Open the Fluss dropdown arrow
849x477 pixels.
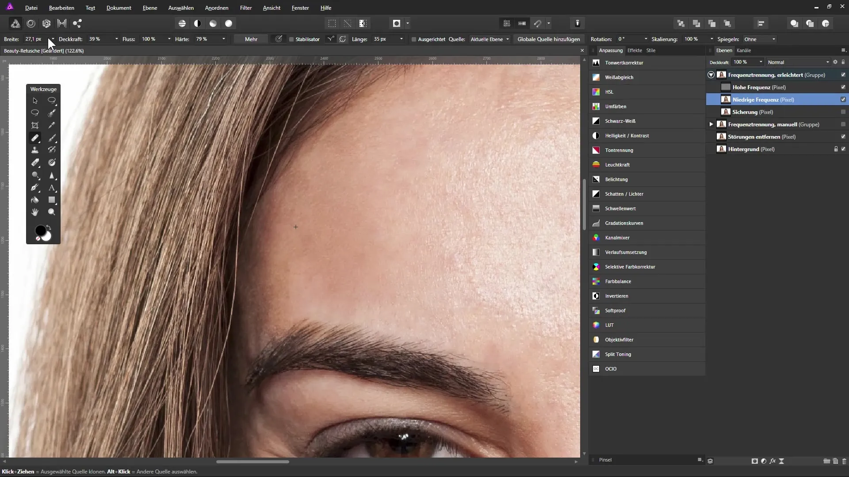pyautogui.click(x=169, y=39)
